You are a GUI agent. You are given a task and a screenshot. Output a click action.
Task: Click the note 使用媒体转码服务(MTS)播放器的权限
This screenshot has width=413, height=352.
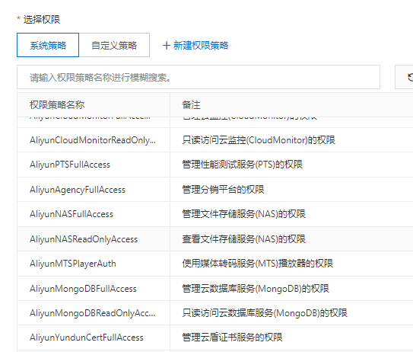[258, 264]
